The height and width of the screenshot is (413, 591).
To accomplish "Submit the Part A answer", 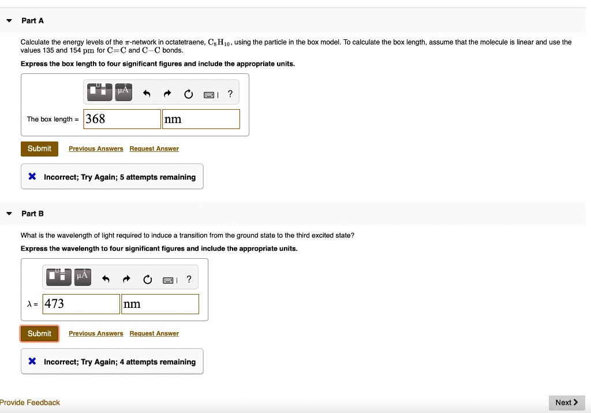I will [39, 148].
